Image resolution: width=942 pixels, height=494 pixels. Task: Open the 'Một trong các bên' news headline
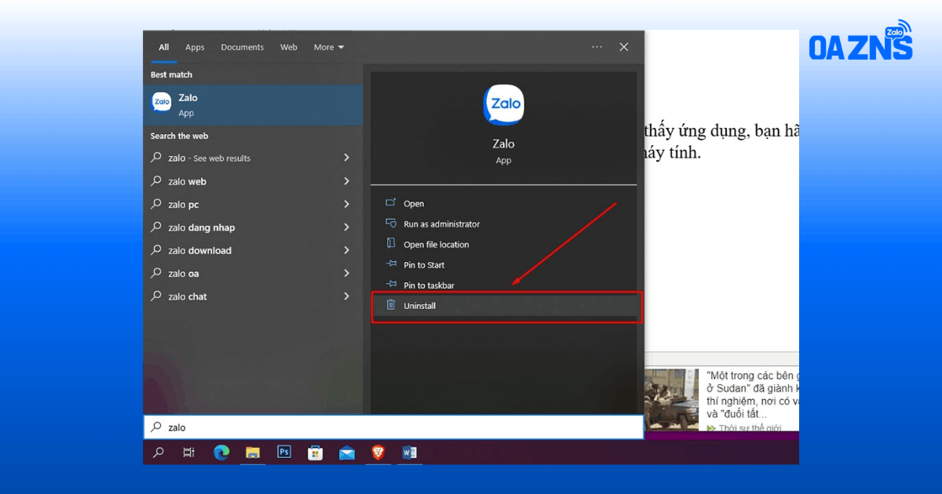point(752,394)
